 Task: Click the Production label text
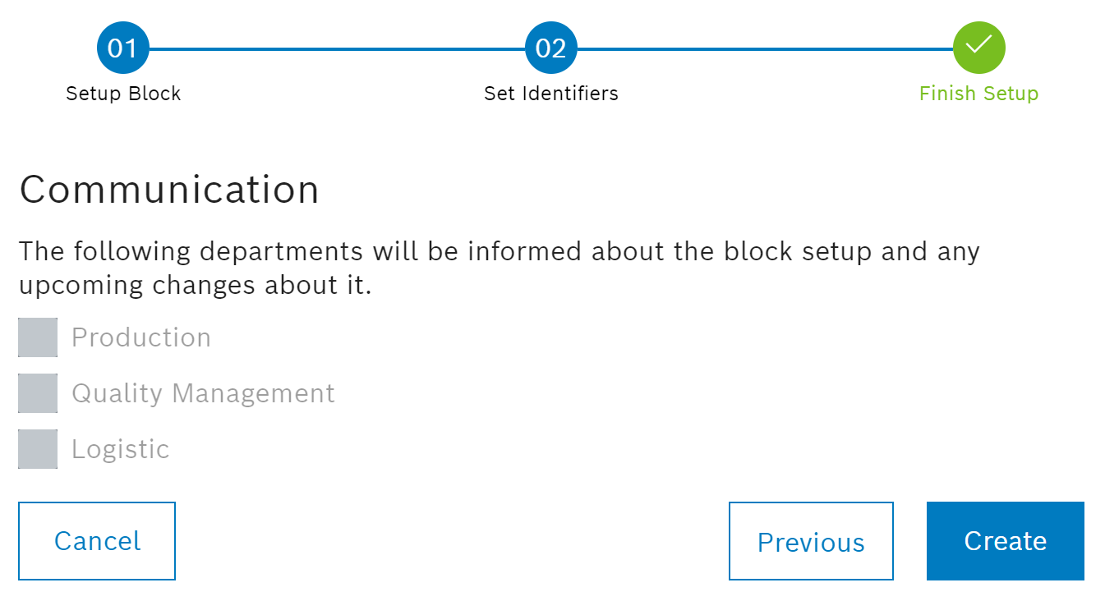coord(141,337)
